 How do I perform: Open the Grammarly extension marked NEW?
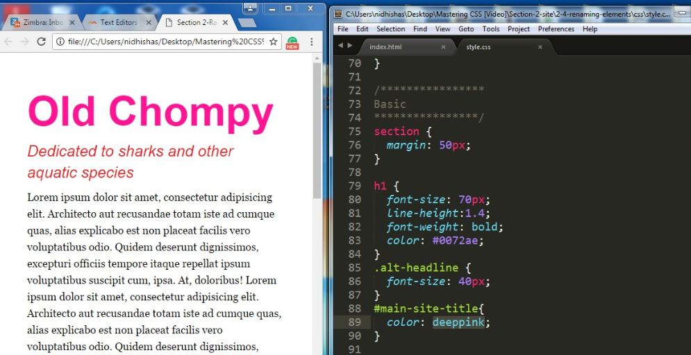click(x=292, y=43)
